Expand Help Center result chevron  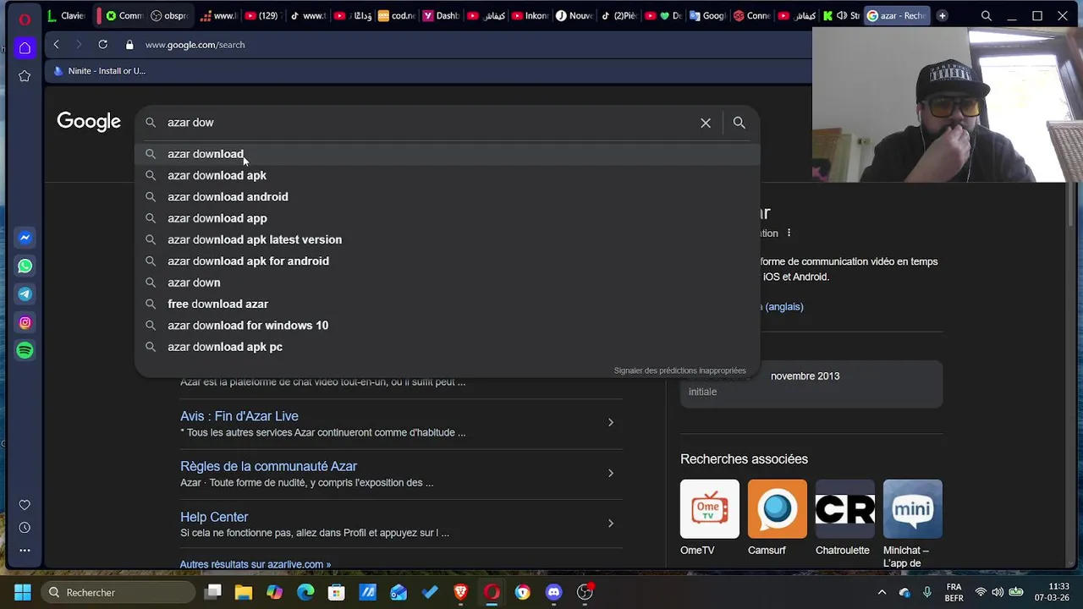[610, 523]
